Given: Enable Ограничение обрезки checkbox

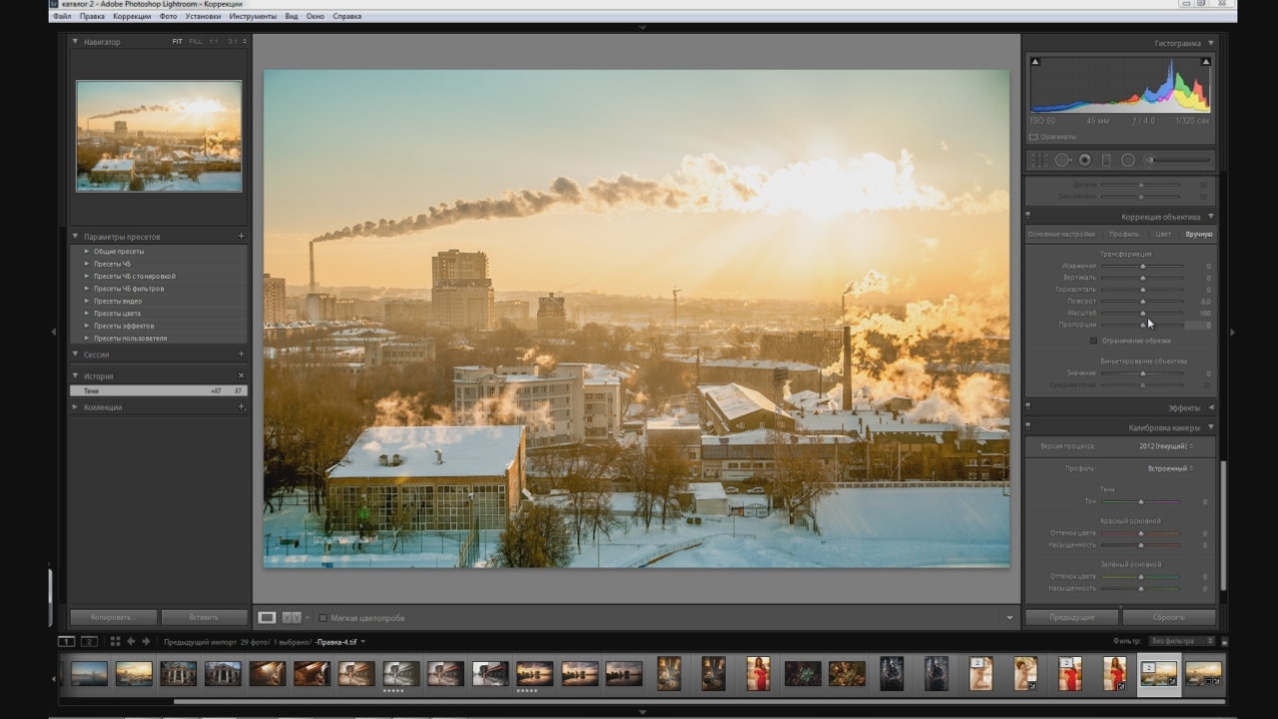Looking at the screenshot, I should click(1094, 341).
